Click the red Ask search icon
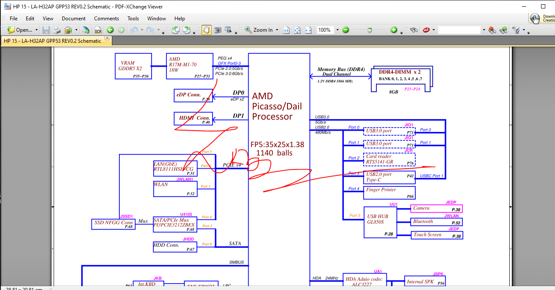This screenshot has width=555, height=290. pyautogui.click(x=427, y=30)
